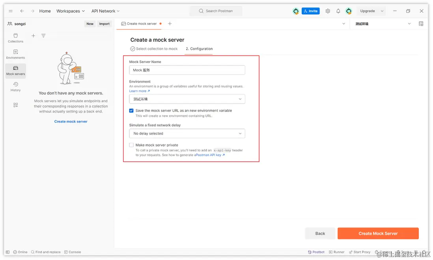Click the New button

(90, 24)
